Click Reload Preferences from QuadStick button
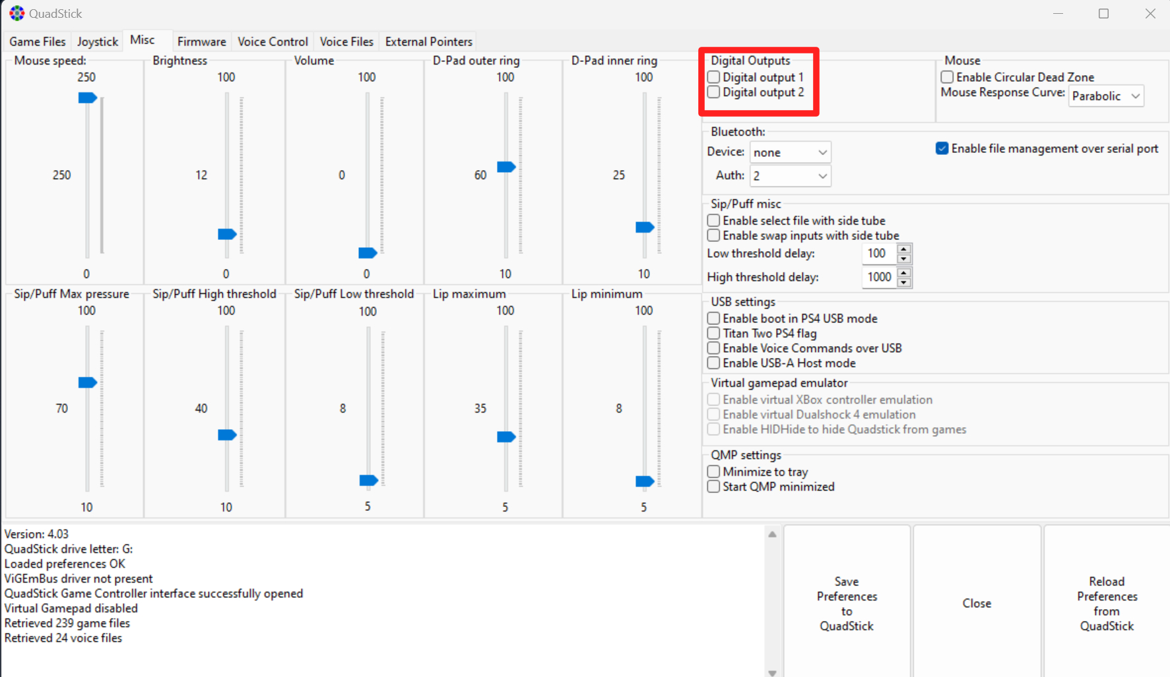Image resolution: width=1170 pixels, height=677 pixels. pyautogui.click(x=1107, y=603)
